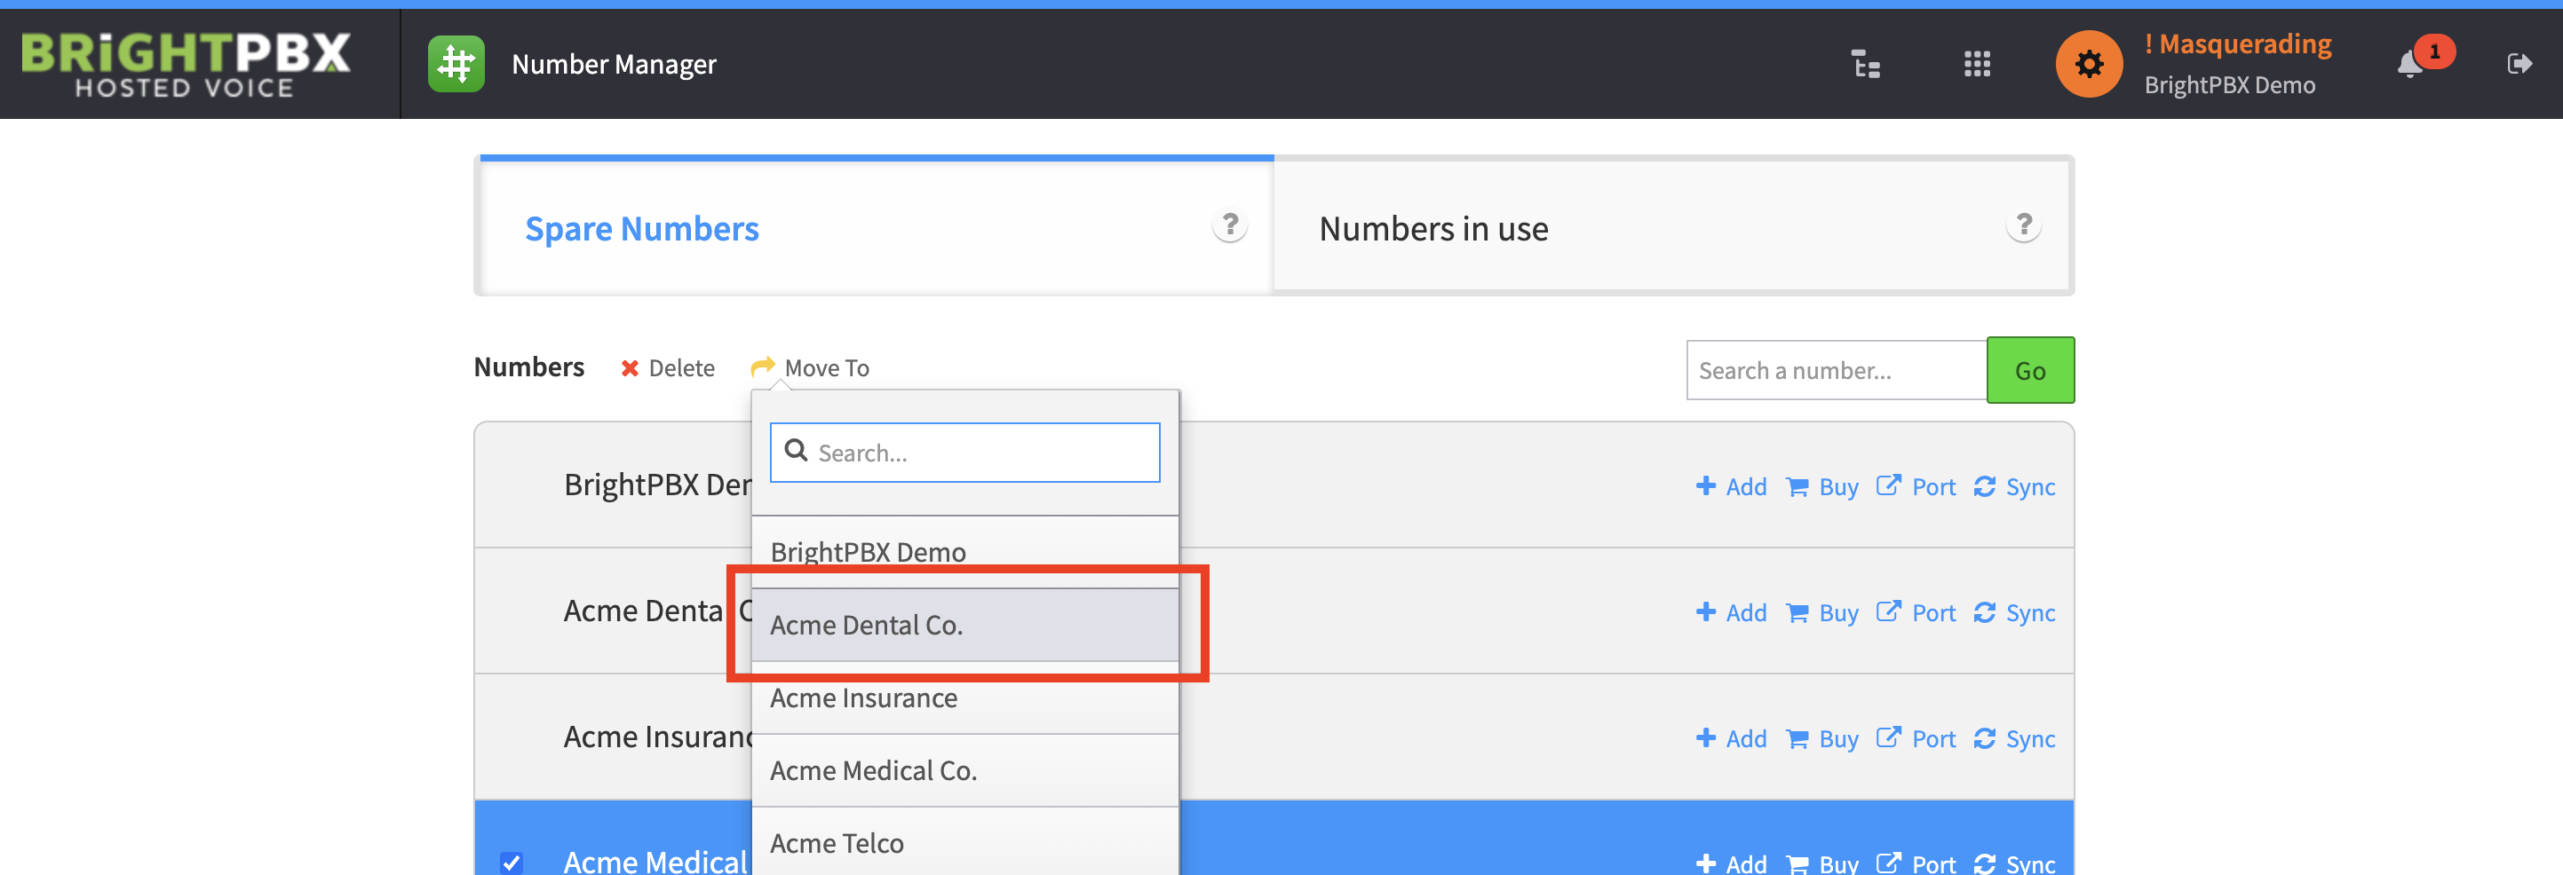This screenshot has height=875, width=2563.
Task: Sync numbers for Acme Medical row
Action: point(2015,863)
